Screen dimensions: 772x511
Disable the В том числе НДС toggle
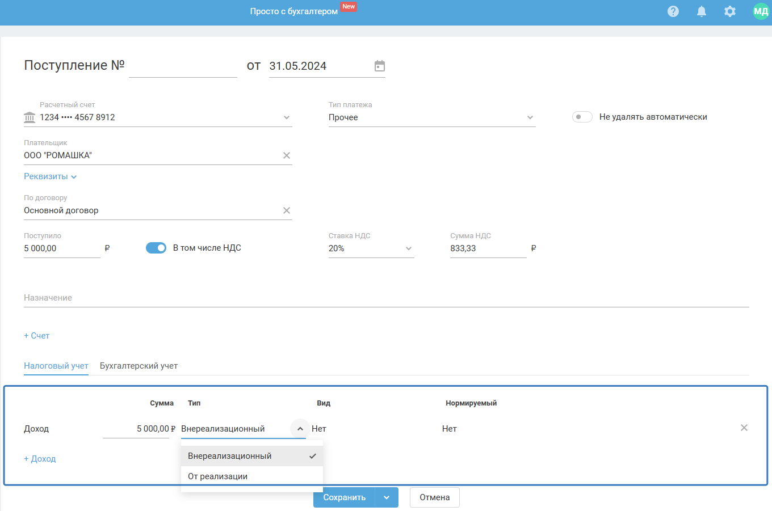pos(156,248)
